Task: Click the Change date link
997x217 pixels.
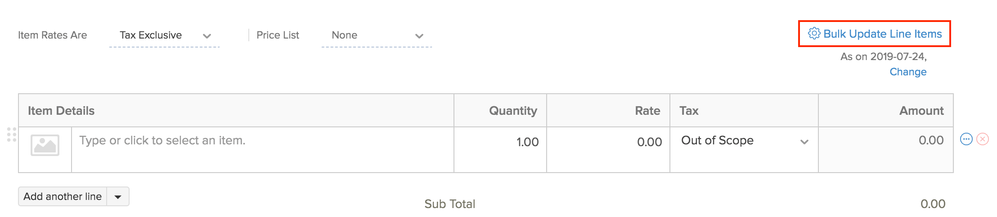Action: [908, 72]
